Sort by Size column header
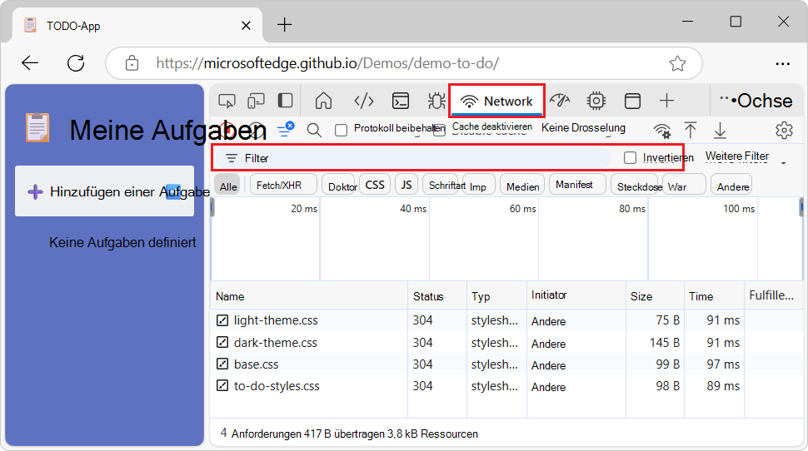 click(655, 296)
